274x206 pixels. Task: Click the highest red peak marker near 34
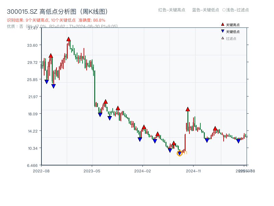pos(68,39)
